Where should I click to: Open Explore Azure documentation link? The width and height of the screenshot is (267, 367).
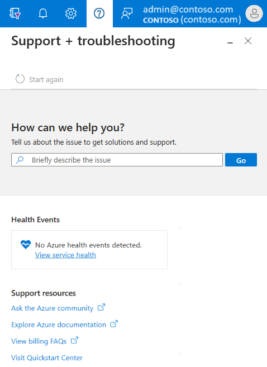[59, 325]
